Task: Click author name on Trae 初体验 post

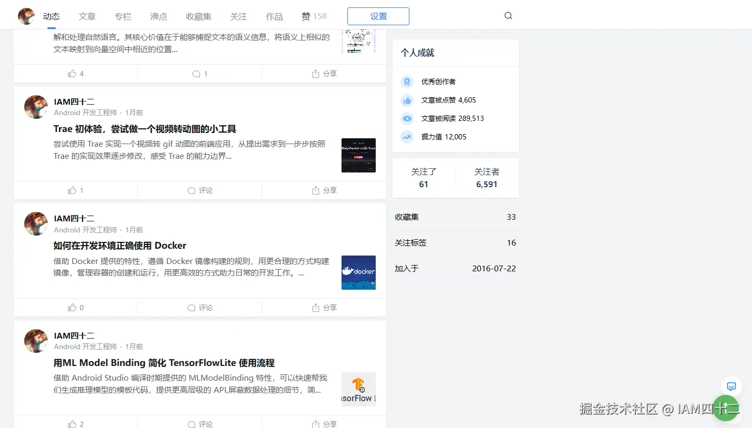Action: tap(74, 101)
